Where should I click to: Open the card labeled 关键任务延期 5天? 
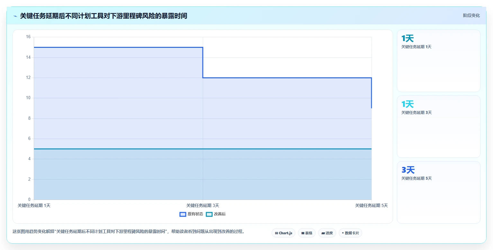[438, 192]
